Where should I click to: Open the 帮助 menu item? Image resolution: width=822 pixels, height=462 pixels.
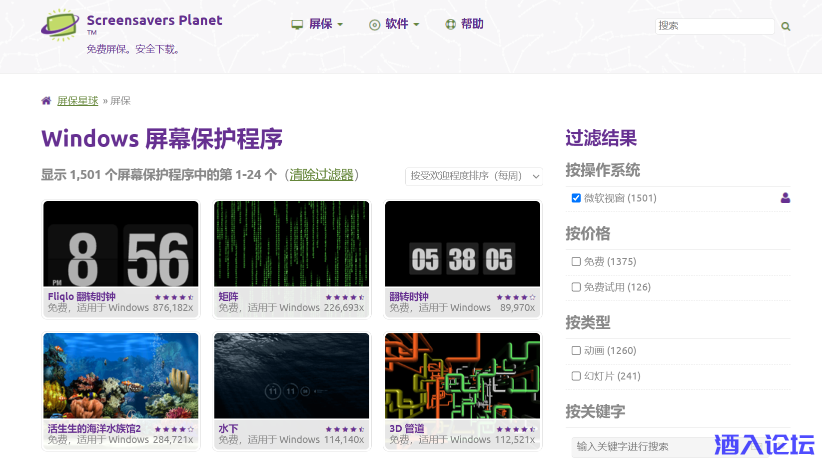tap(472, 24)
